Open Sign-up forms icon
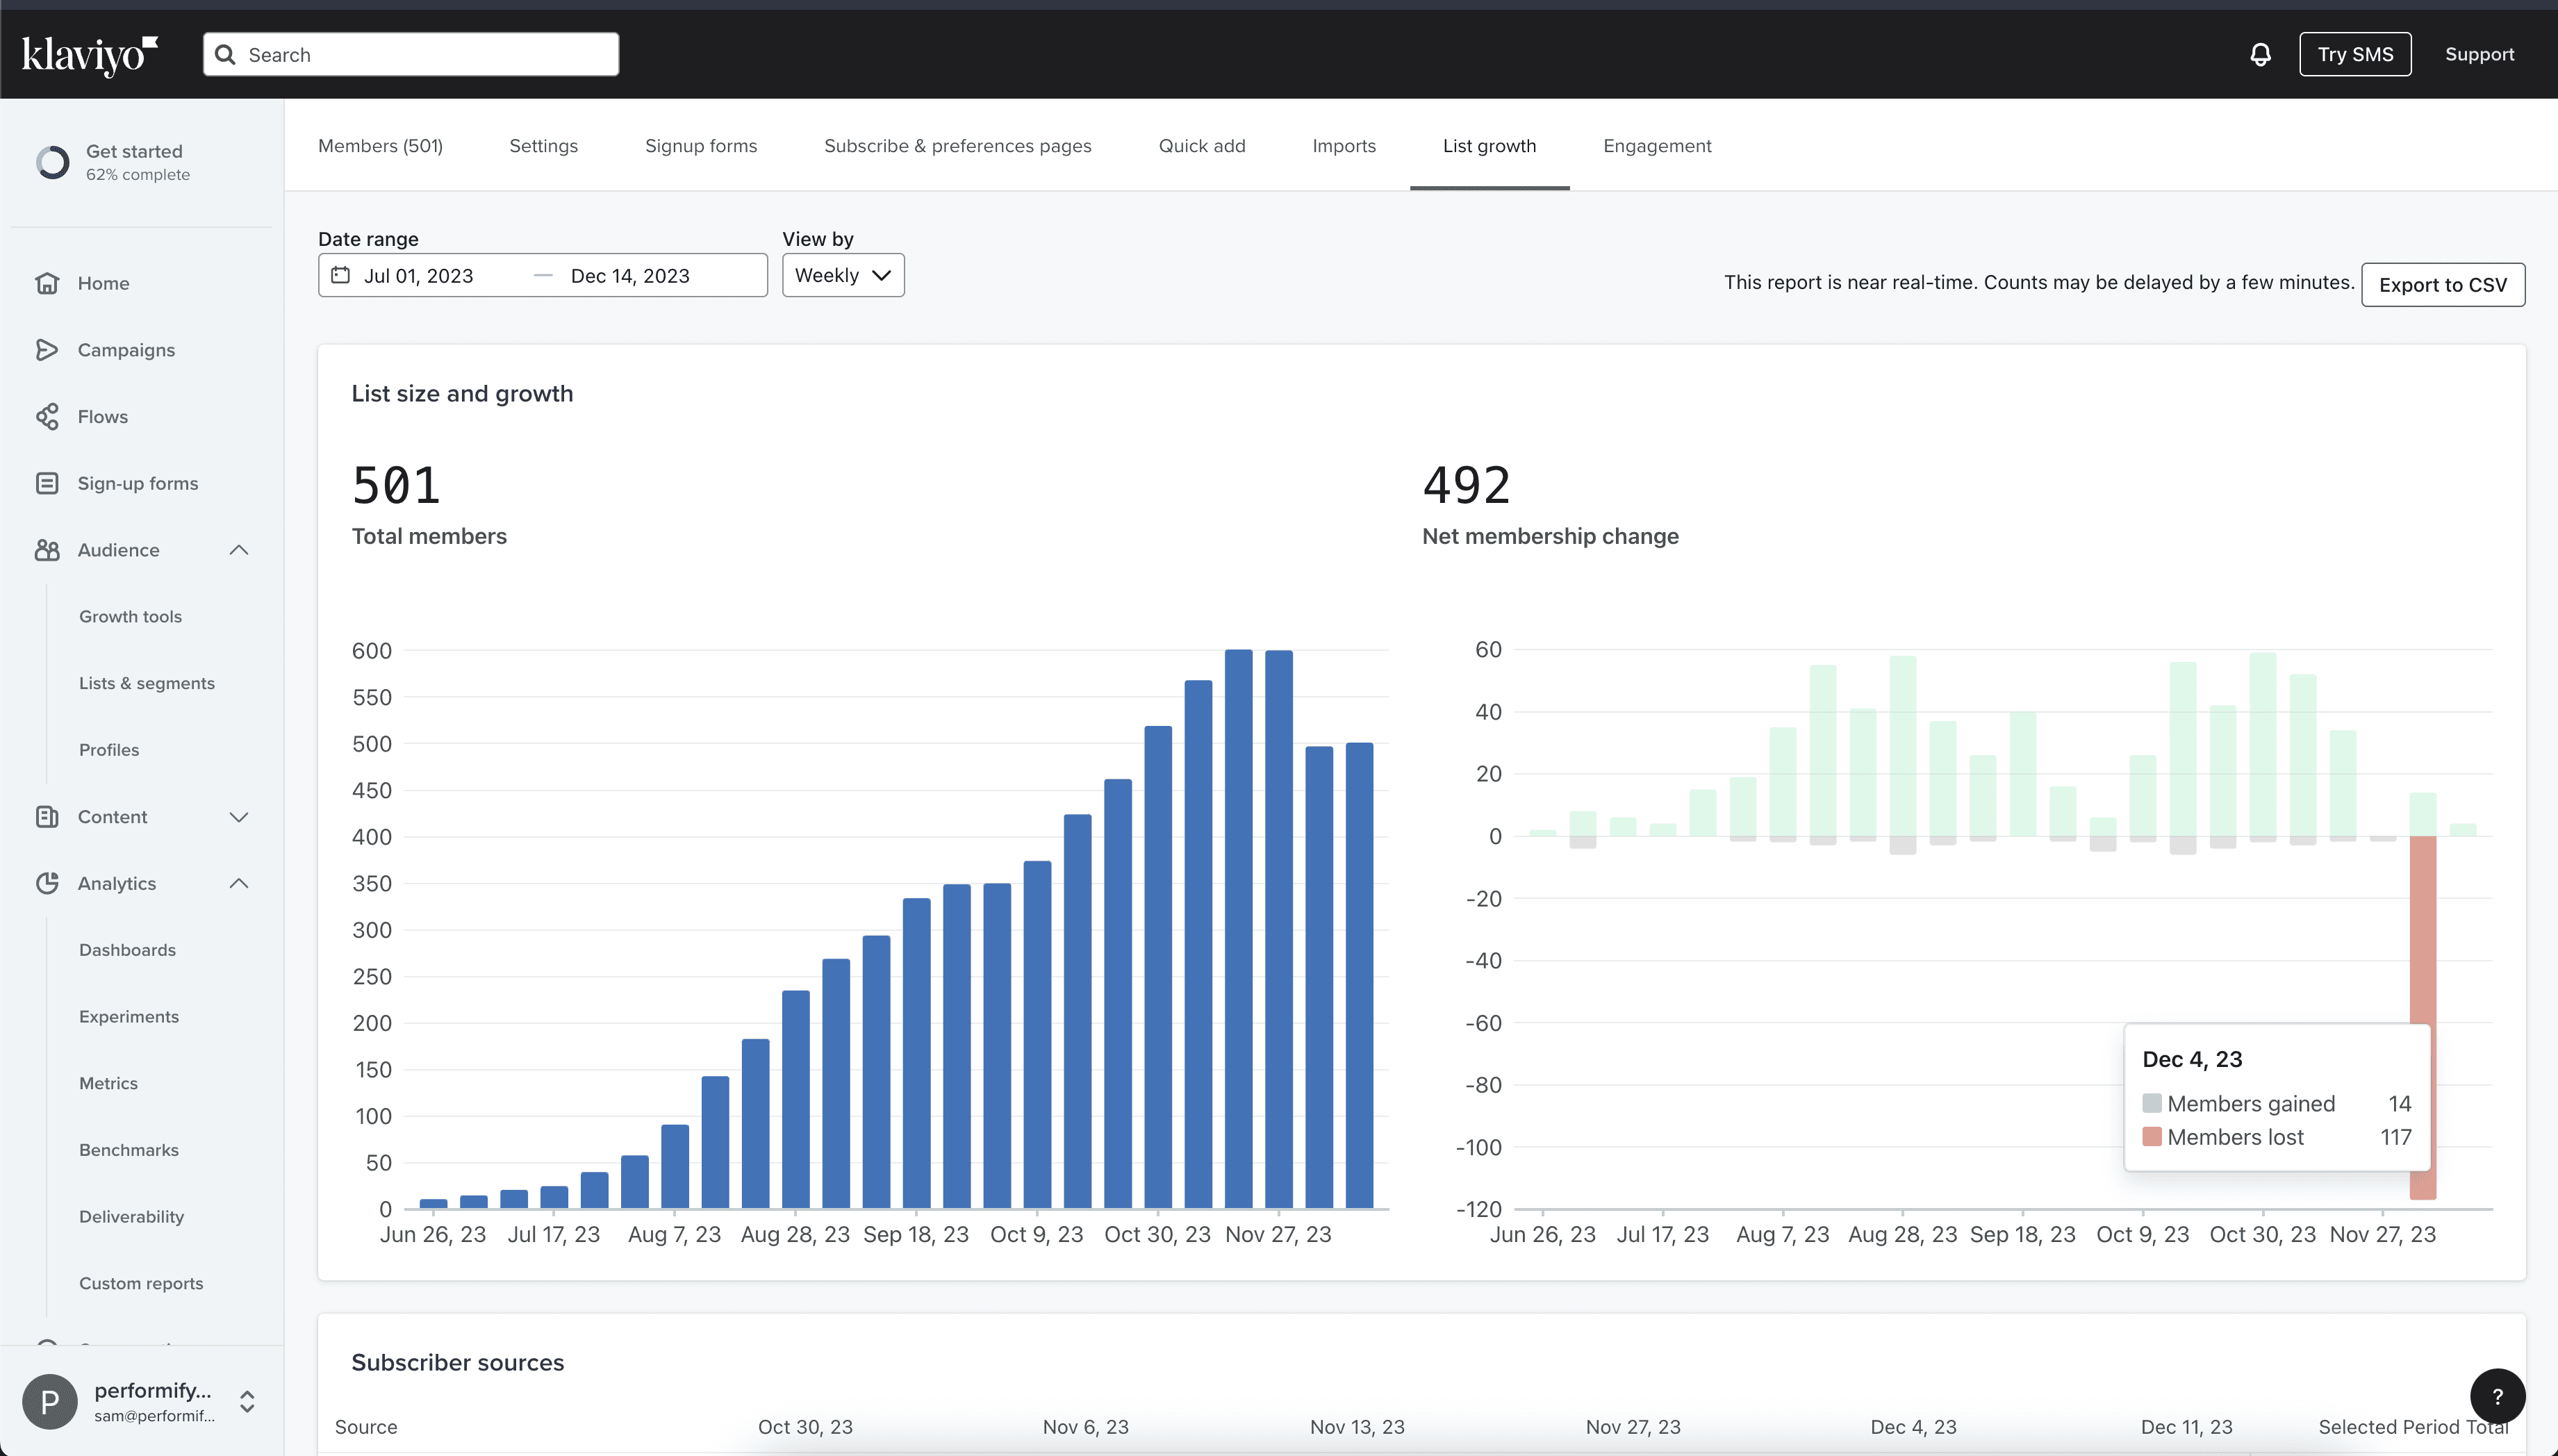The width and height of the screenshot is (2558, 1456). pyautogui.click(x=47, y=483)
